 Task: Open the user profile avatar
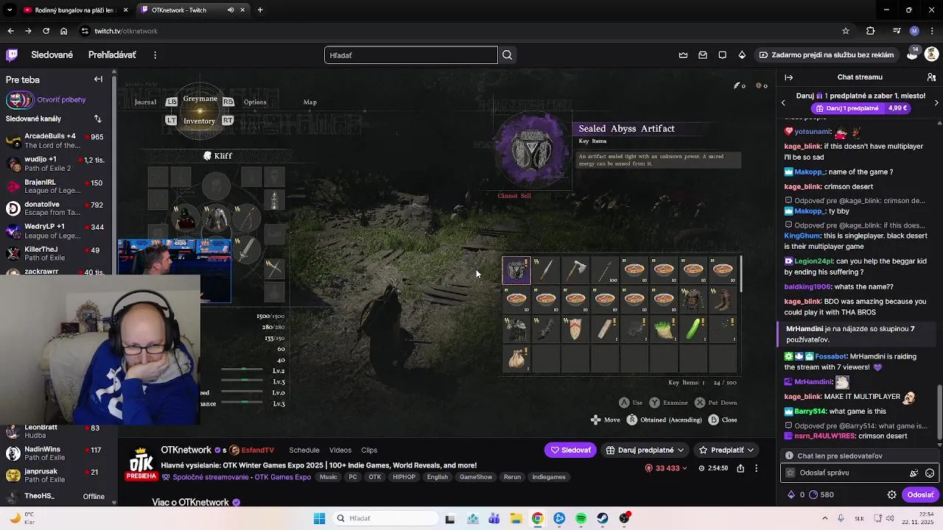[x=931, y=54]
